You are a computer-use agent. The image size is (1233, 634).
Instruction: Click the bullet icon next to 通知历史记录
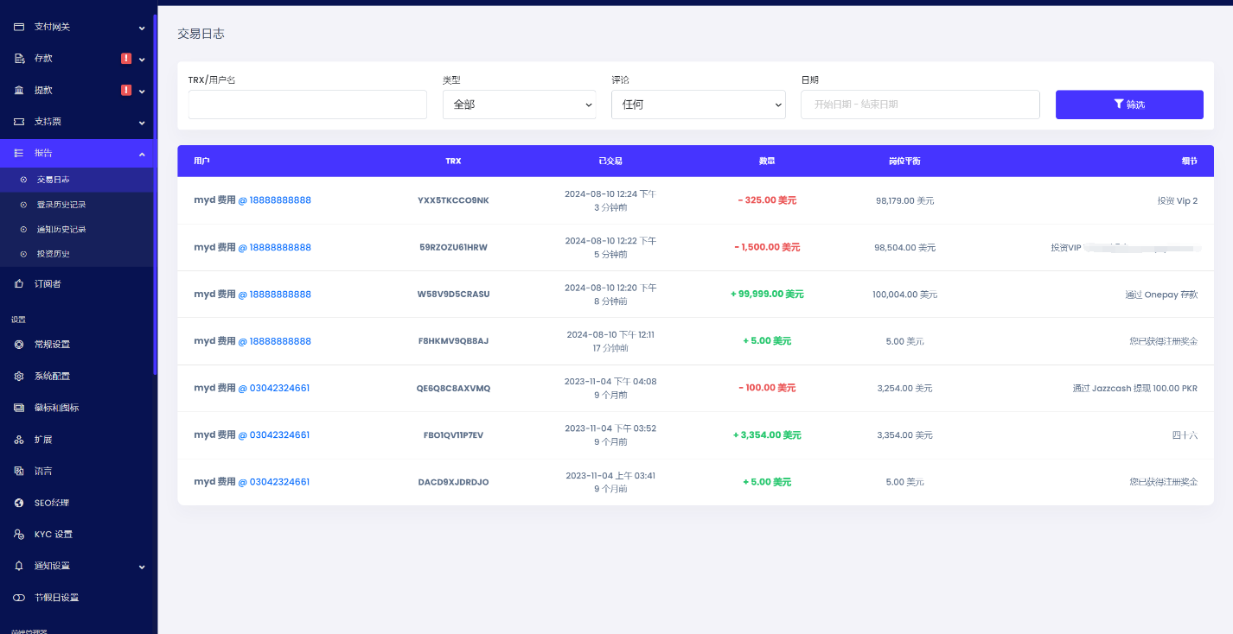point(23,230)
